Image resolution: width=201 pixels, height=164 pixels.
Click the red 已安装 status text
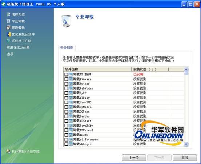point(138,74)
